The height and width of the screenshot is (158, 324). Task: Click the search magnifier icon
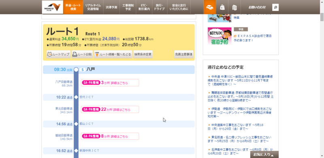pyautogui.click(x=275, y=7)
